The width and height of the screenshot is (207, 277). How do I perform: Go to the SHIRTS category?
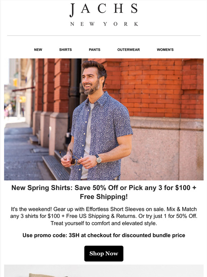tap(65, 50)
